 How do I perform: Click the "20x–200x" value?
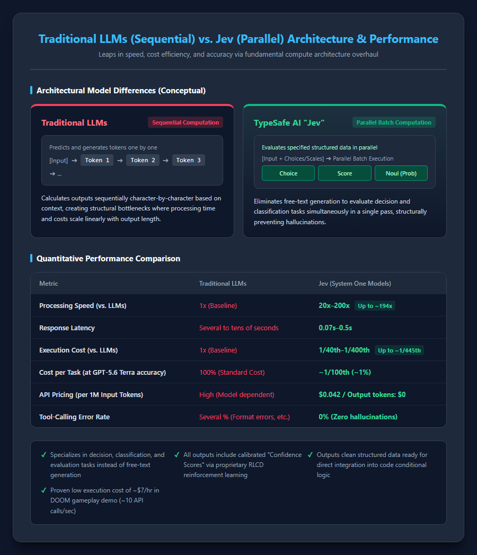[334, 306]
